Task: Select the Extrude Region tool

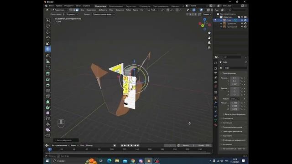Action: point(48,74)
